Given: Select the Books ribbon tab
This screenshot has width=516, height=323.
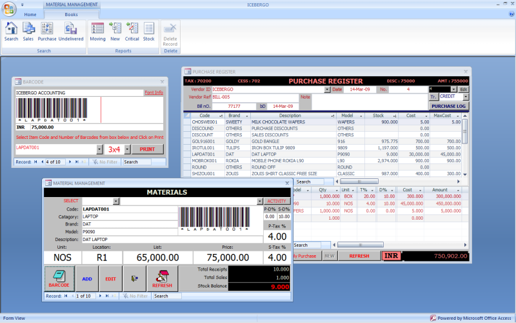Looking at the screenshot, I should click(x=72, y=14).
